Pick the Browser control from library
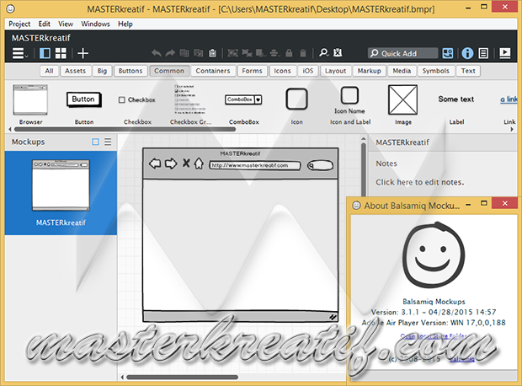This screenshot has height=386, width=522. [30, 105]
